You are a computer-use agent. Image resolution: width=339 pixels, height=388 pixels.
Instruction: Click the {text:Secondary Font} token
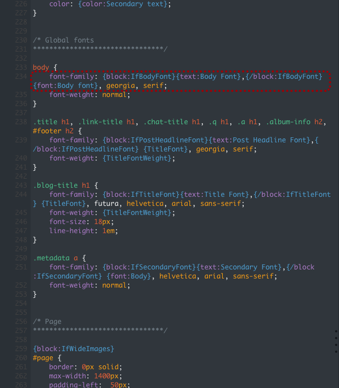pos(239,267)
